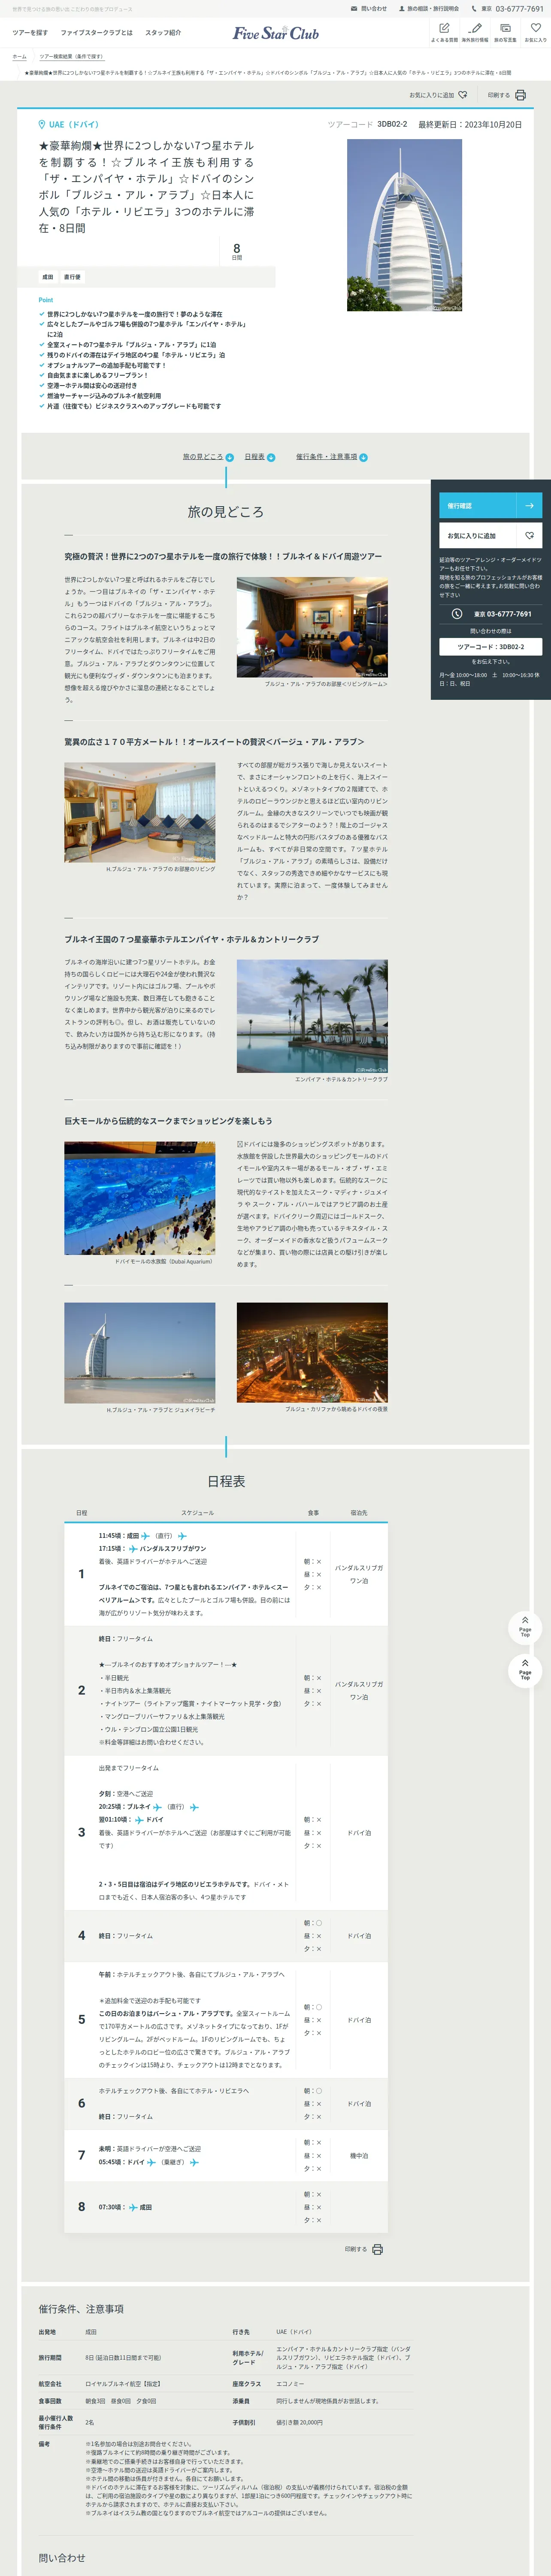Open ドバイの夜景 night view photo

coord(312,1352)
